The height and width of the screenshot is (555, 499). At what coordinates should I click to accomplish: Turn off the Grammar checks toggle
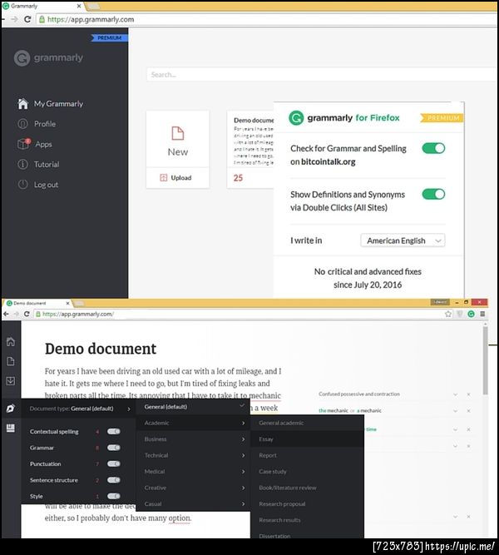click(114, 448)
